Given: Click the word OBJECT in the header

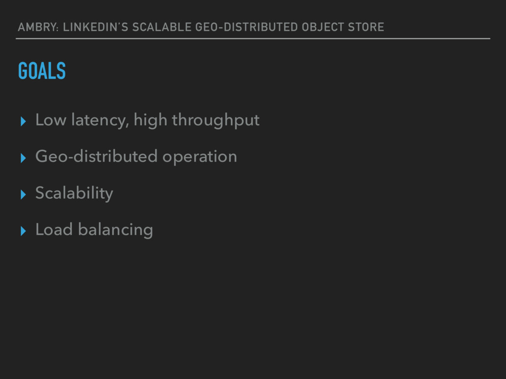Looking at the screenshot, I should [323, 27].
